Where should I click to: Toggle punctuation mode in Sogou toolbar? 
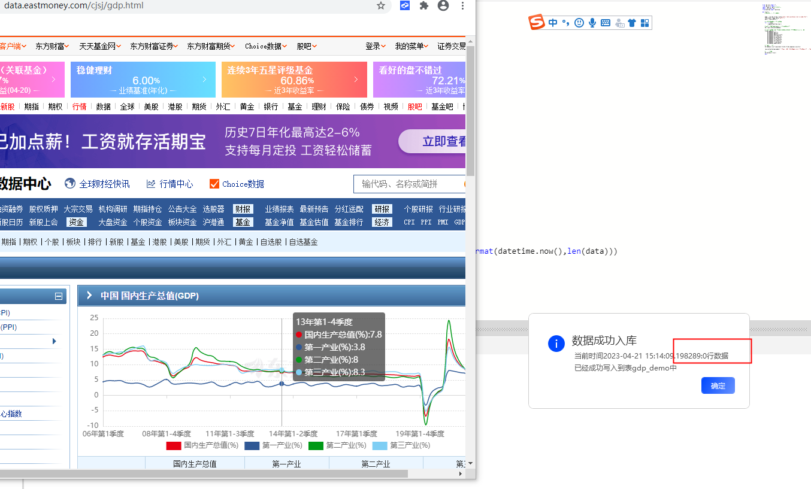[565, 23]
